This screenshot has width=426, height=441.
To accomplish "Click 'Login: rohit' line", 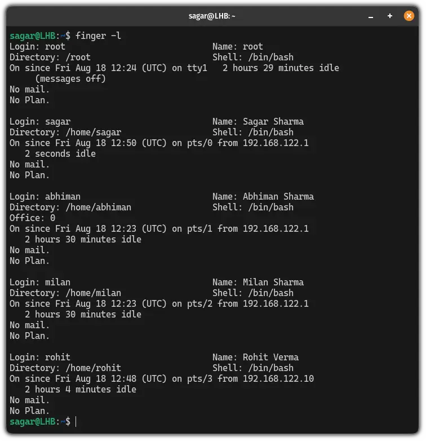I will pos(40,357).
